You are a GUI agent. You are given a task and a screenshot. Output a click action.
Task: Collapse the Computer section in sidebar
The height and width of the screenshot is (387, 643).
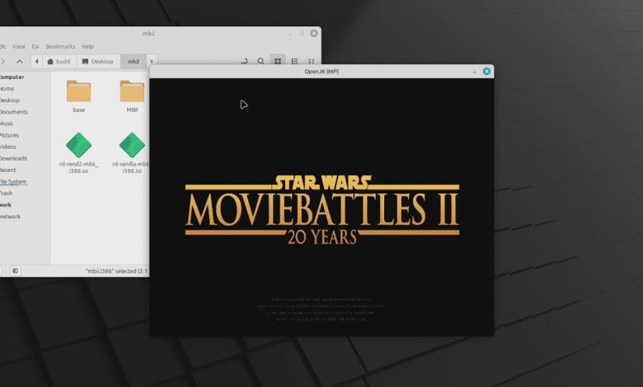tap(12, 77)
